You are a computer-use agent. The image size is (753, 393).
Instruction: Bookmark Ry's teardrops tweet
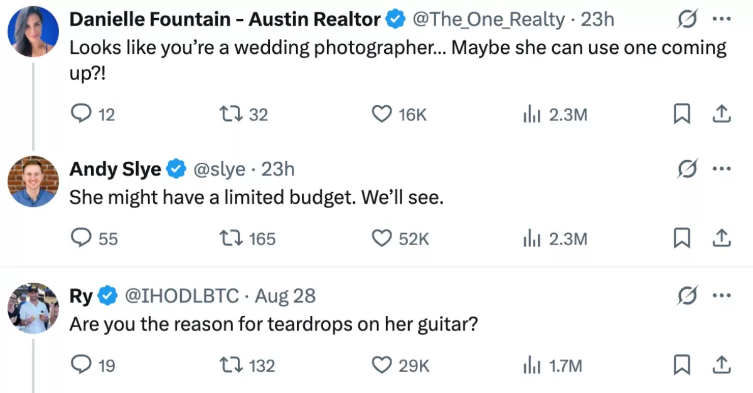pos(682,365)
